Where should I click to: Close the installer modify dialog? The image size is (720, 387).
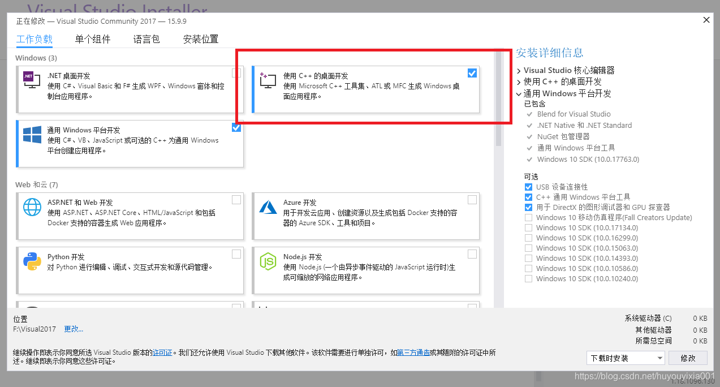point(706,20)
